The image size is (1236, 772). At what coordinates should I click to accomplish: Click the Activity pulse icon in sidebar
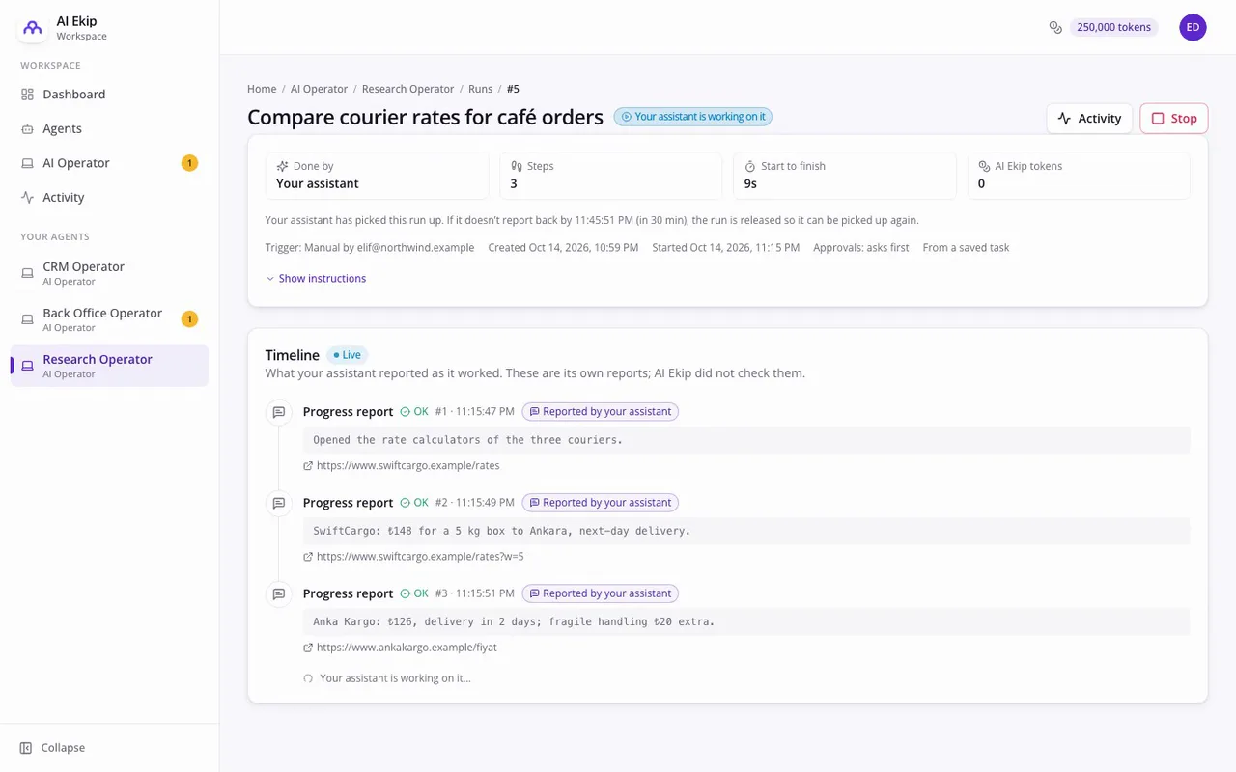tap(27, 197)
